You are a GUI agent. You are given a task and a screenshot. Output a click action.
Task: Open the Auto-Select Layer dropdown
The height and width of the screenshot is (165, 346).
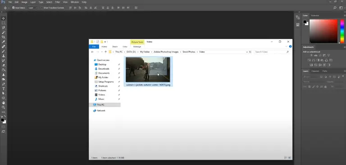(x=32, y=8)
